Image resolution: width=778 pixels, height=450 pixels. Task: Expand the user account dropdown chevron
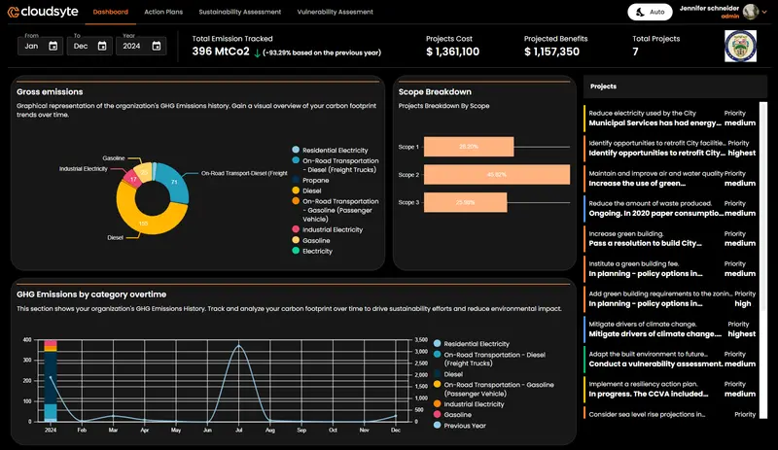tap(764, 12)
